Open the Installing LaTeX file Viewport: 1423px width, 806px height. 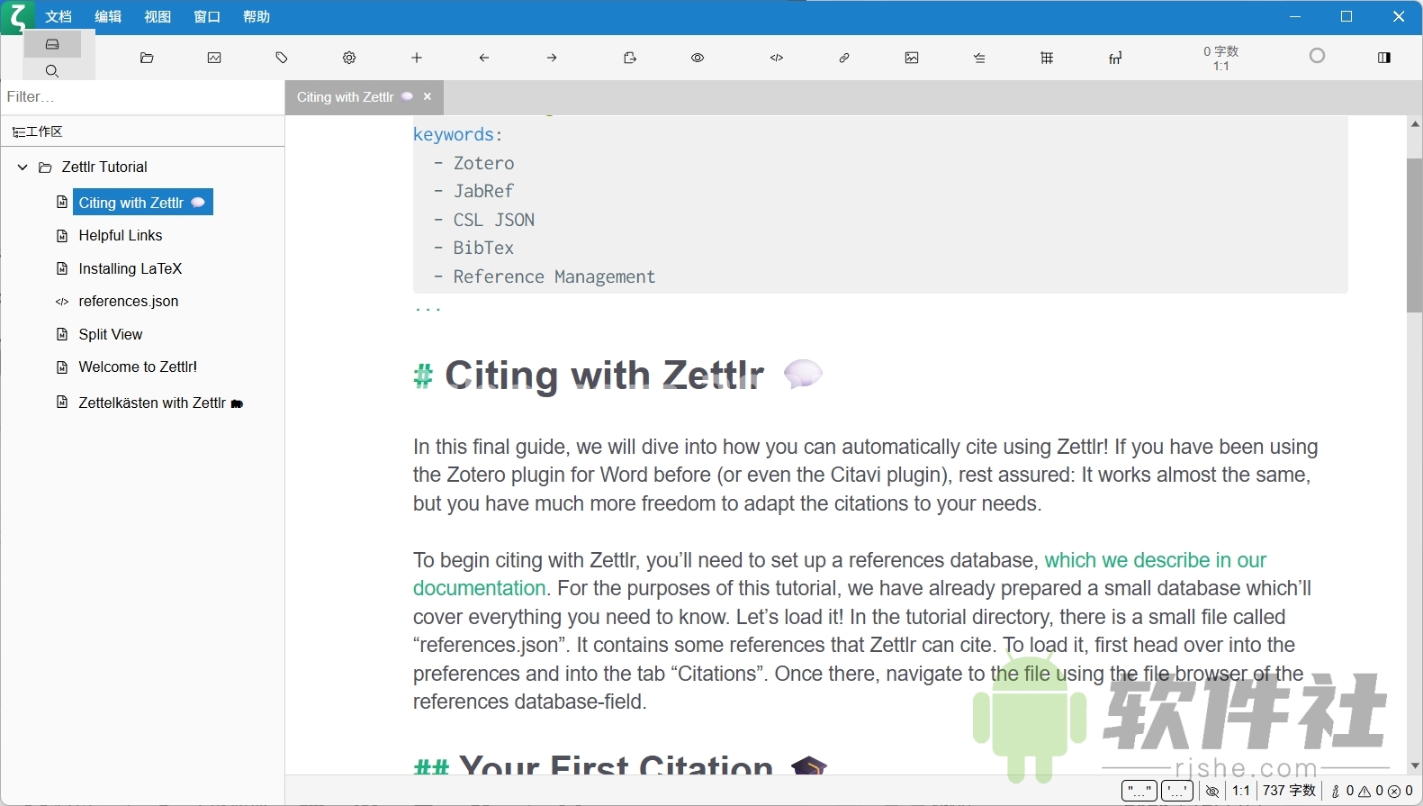point(131,268)
